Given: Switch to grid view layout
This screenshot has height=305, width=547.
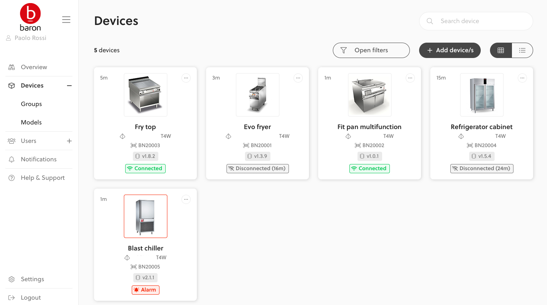Looking at the screenshot, I should click(501, 50).
